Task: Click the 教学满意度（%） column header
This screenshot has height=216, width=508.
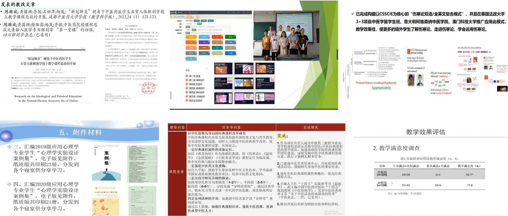Action: (469, 166)
